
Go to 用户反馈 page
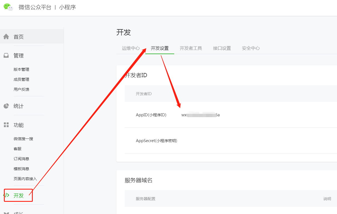click(21, 89)
